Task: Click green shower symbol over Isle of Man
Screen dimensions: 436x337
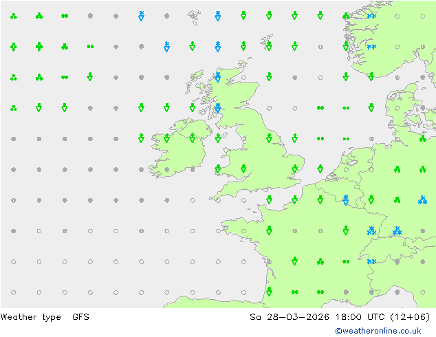Action: click(218, 138)
